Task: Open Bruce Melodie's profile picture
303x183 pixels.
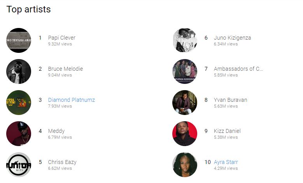Action: [19, 71]
